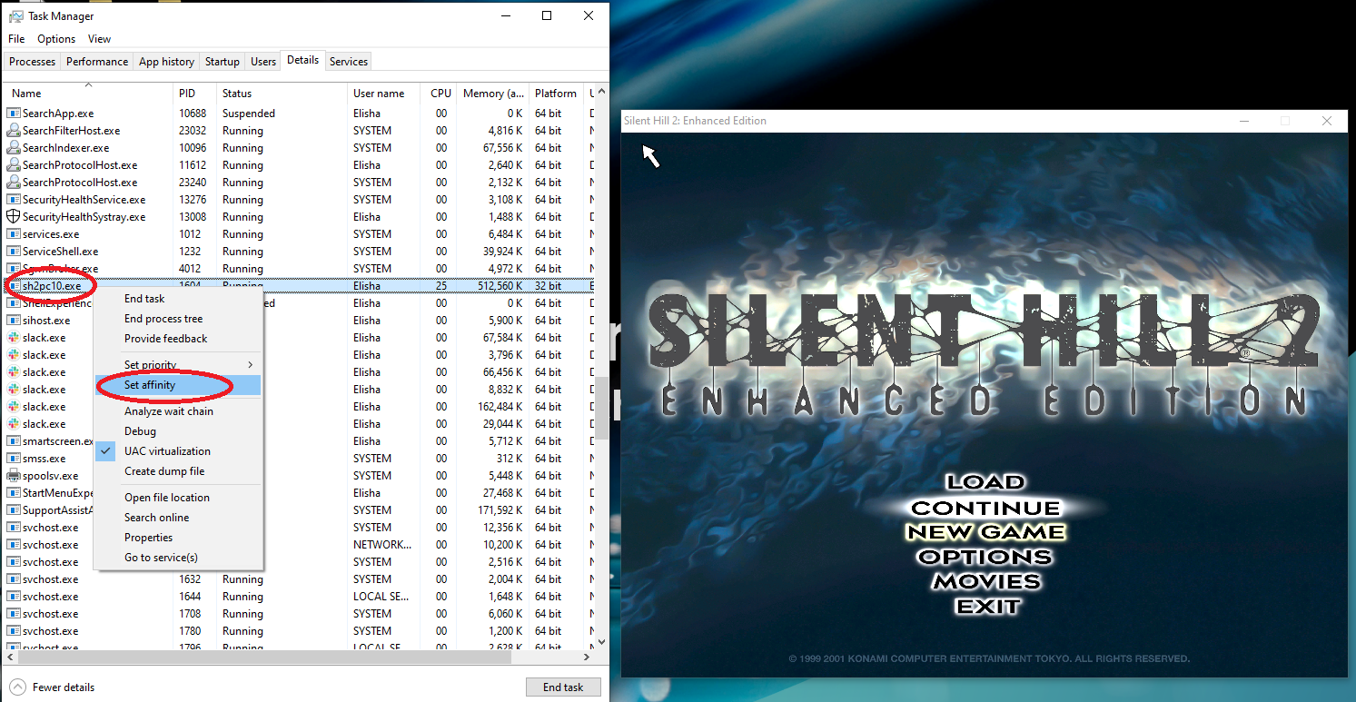Click the SecurityHealthService.exe process icon
Image resolution: width=1356 pixels, height=702 pixels.
[x=14, y=200]
